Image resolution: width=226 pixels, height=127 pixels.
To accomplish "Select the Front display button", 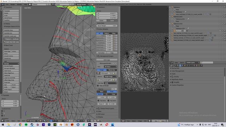I will [112, 92].
